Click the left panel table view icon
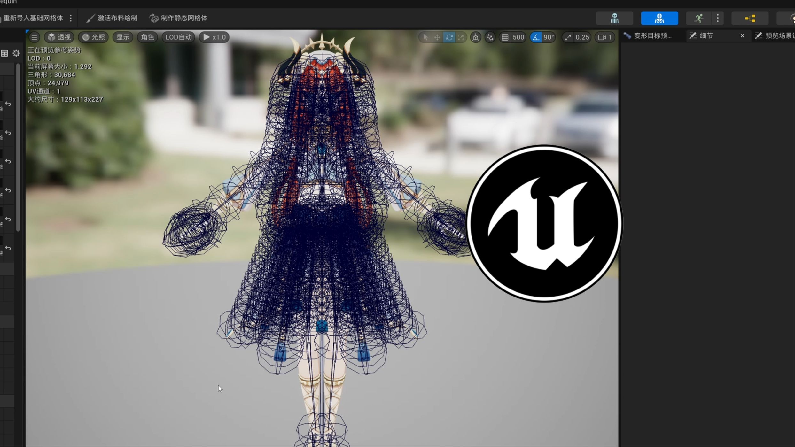Viewport: 795px width, 447px height. 4,53
